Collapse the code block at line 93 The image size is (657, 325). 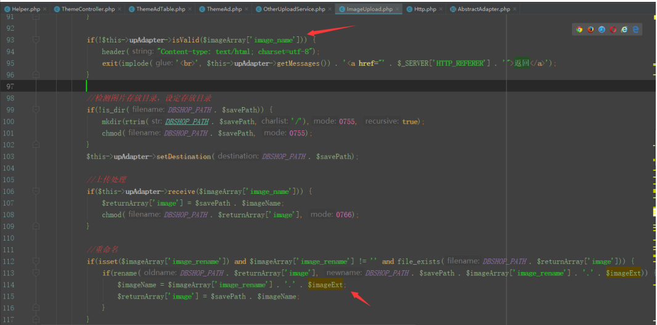pos(36,40)
